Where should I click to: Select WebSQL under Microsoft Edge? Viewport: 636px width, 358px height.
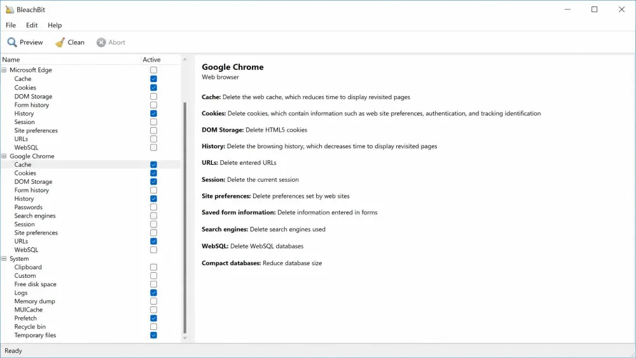point(26,148)
